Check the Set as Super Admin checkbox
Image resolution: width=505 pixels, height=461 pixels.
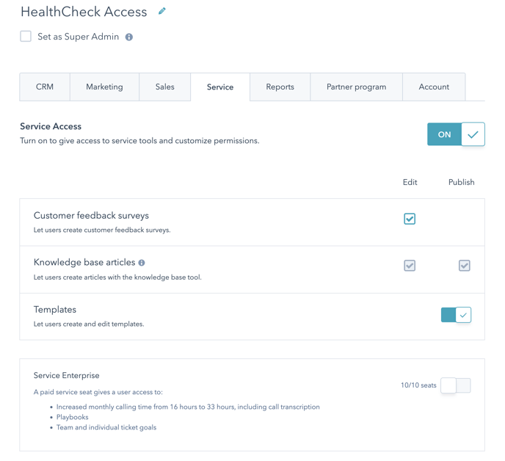coord(26,37)
